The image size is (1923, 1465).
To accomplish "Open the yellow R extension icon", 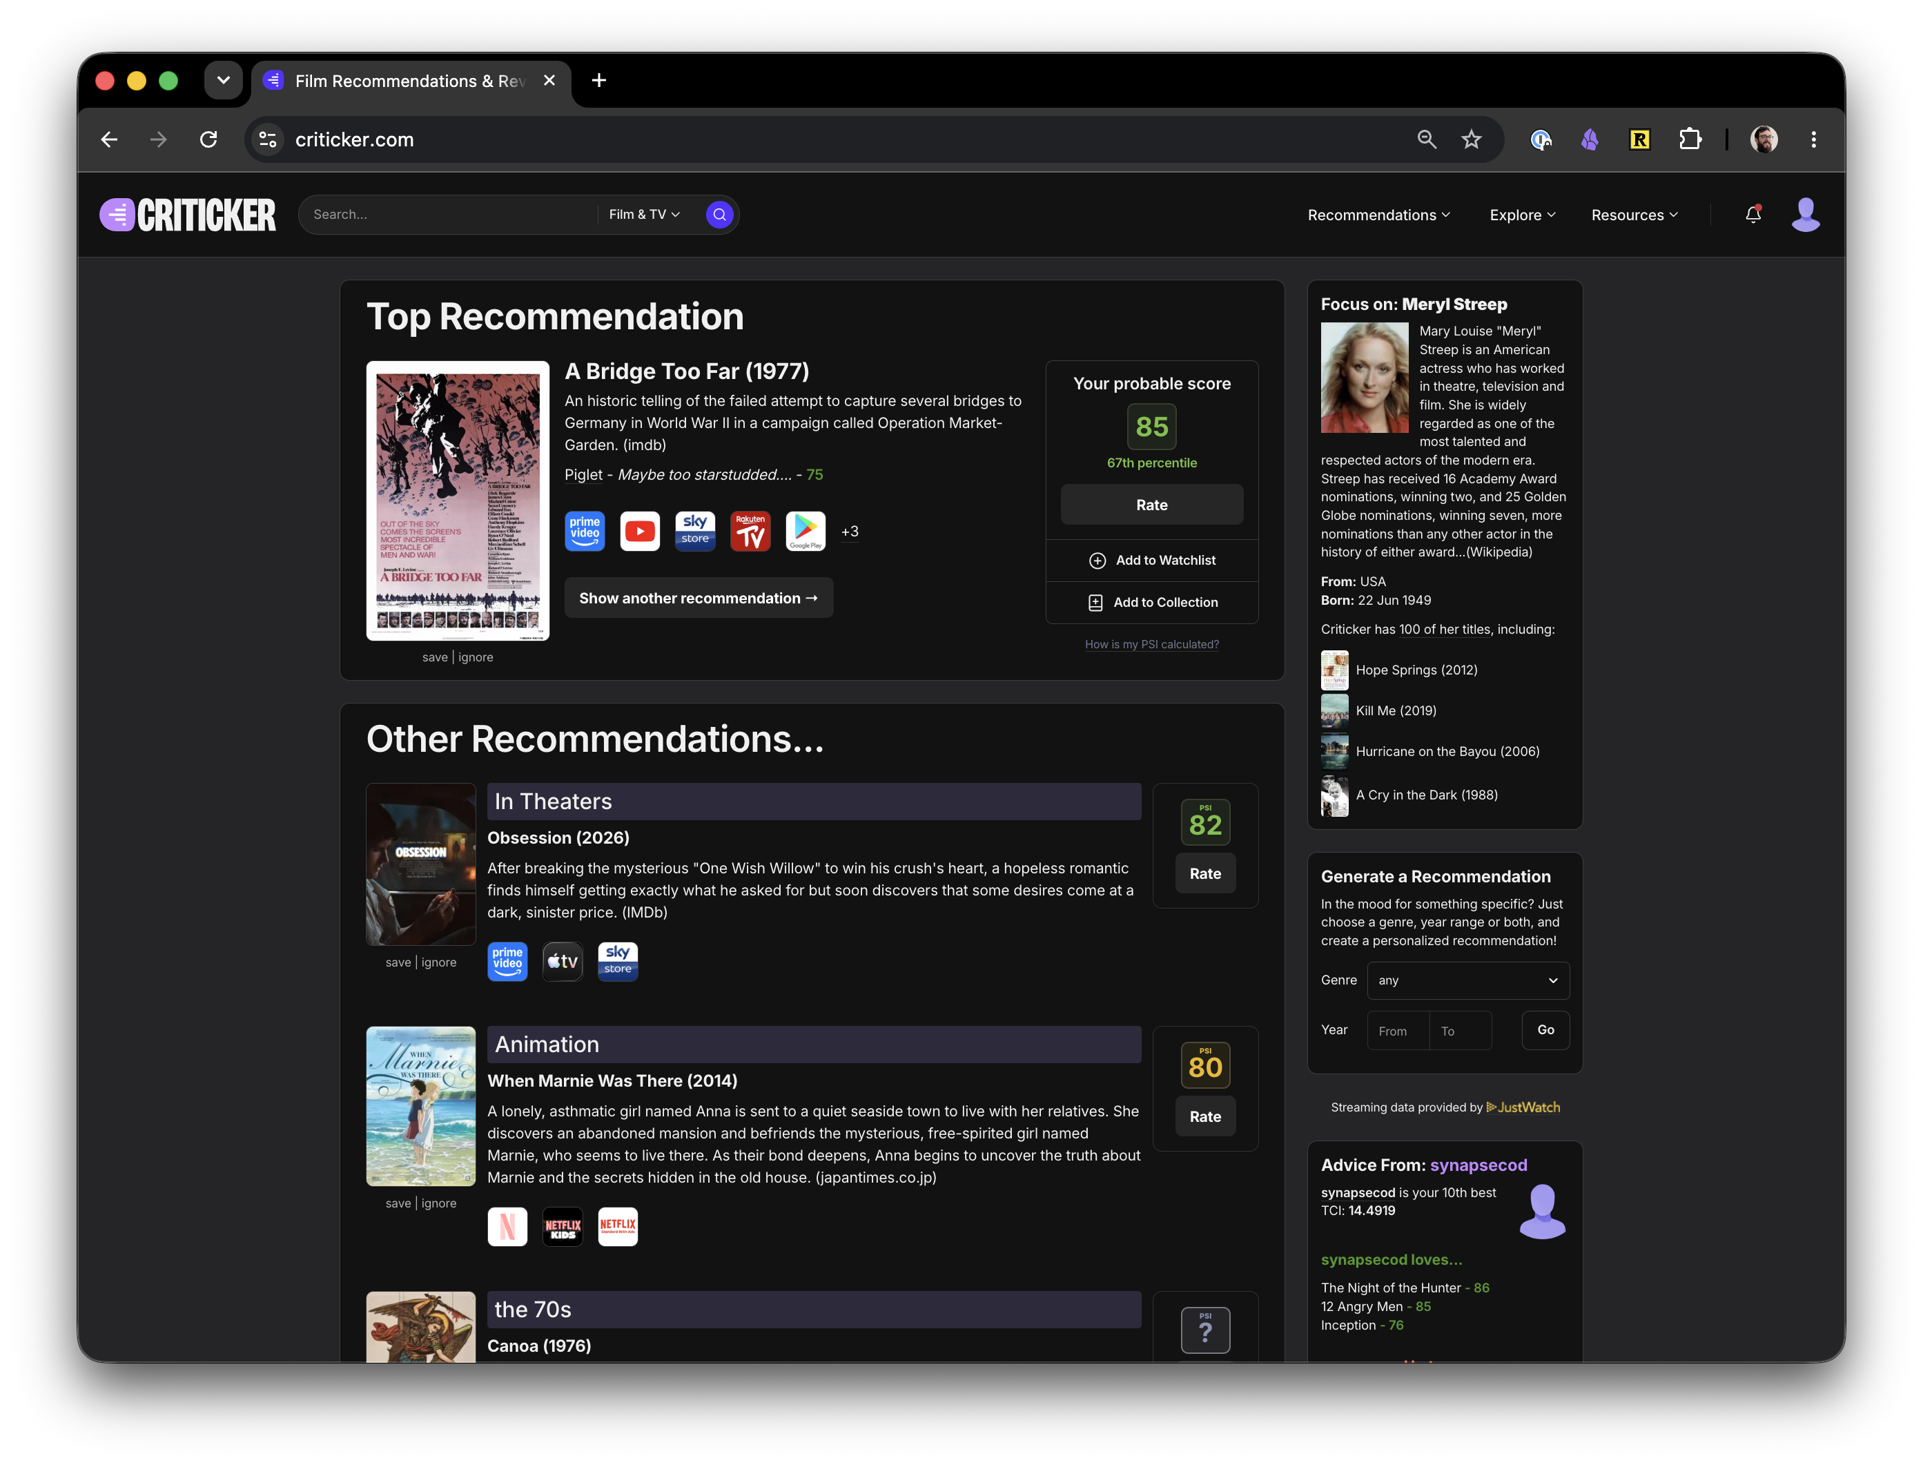I will click(x=1640, y=139).
